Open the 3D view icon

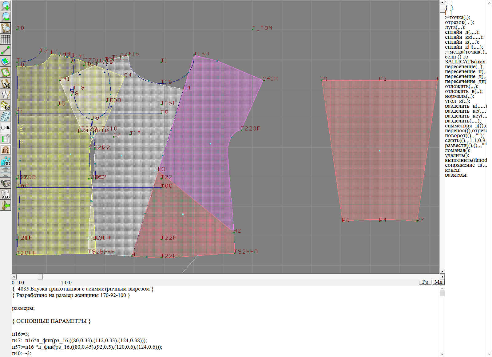tap(6, 161)
